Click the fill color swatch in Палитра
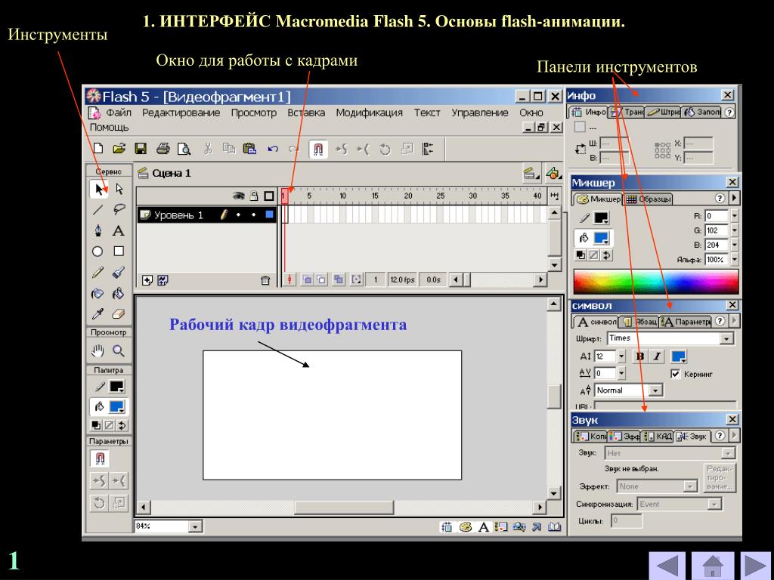 116,407
